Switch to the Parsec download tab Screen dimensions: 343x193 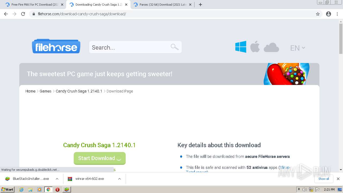(162, 5)
